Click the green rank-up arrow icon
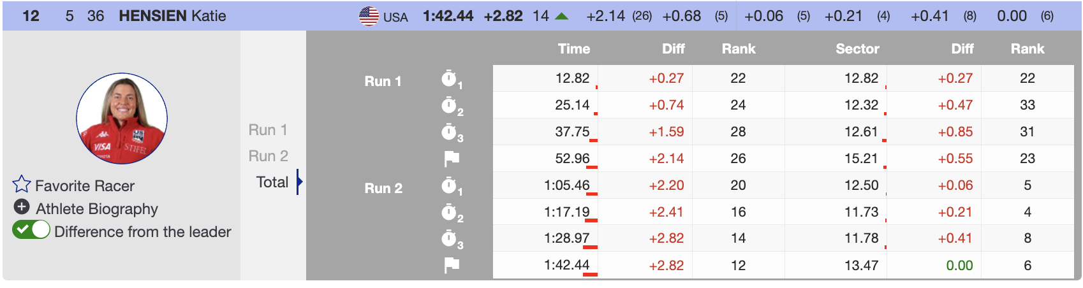This screenshot has width=1083, height=288. coord(562,16)
